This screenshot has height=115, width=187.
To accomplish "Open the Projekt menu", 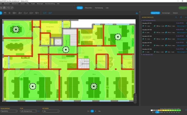I will tap(33, 4).
